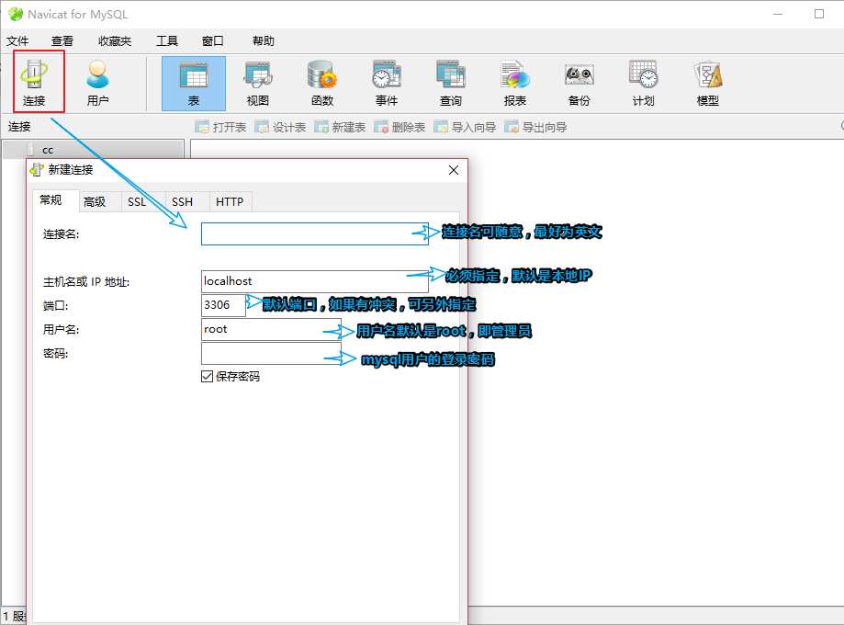
Task: Minimize the Navicat for MySQL window
Action: pyautogui.click(x=778, y=14)
